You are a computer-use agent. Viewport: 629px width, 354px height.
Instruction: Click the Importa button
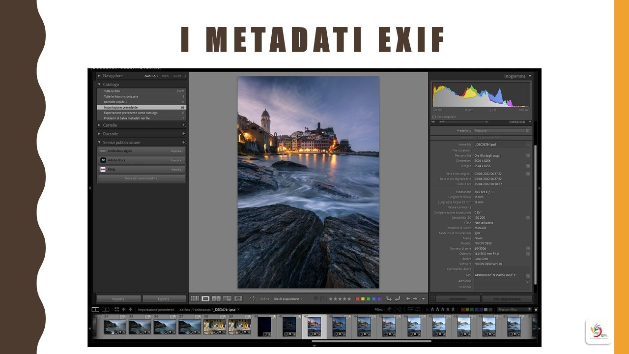(118, 299)
